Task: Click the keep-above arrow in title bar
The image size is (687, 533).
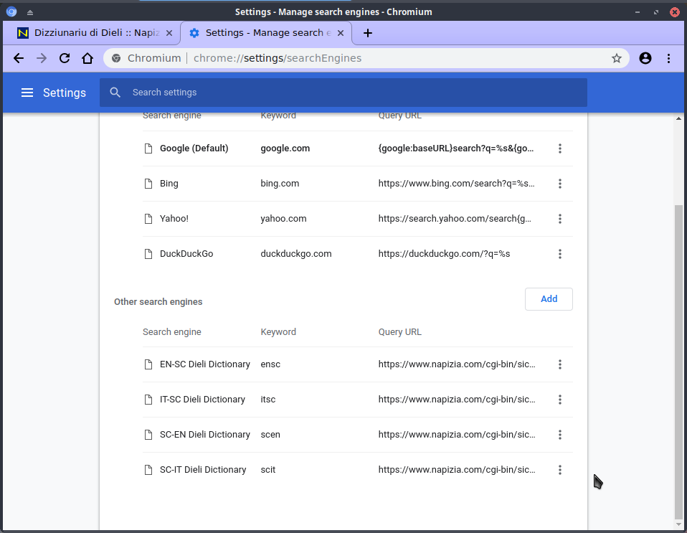Action: [30, 12]
